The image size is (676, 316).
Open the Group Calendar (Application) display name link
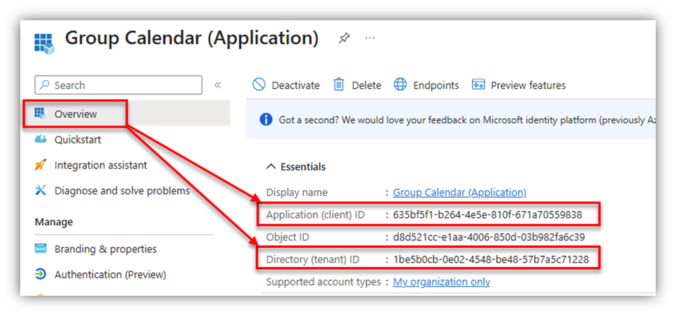[x=460, y=193]
